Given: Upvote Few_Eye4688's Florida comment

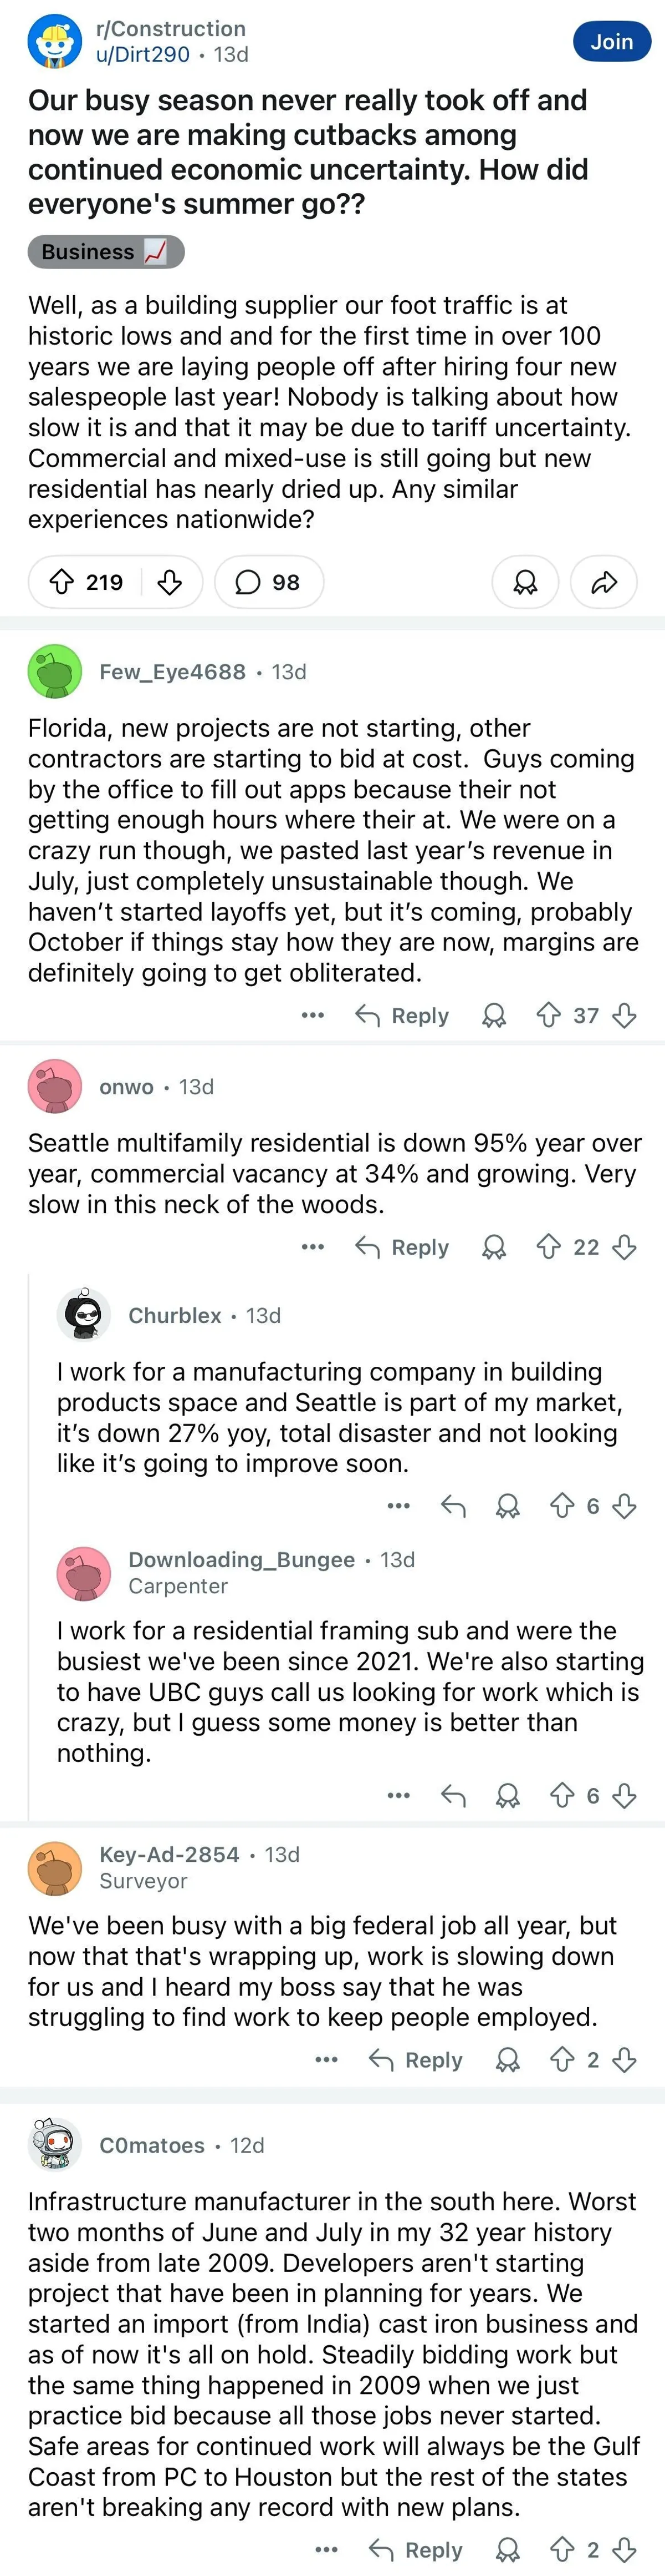Looking at the screenshot, I should click(548, 1016).
